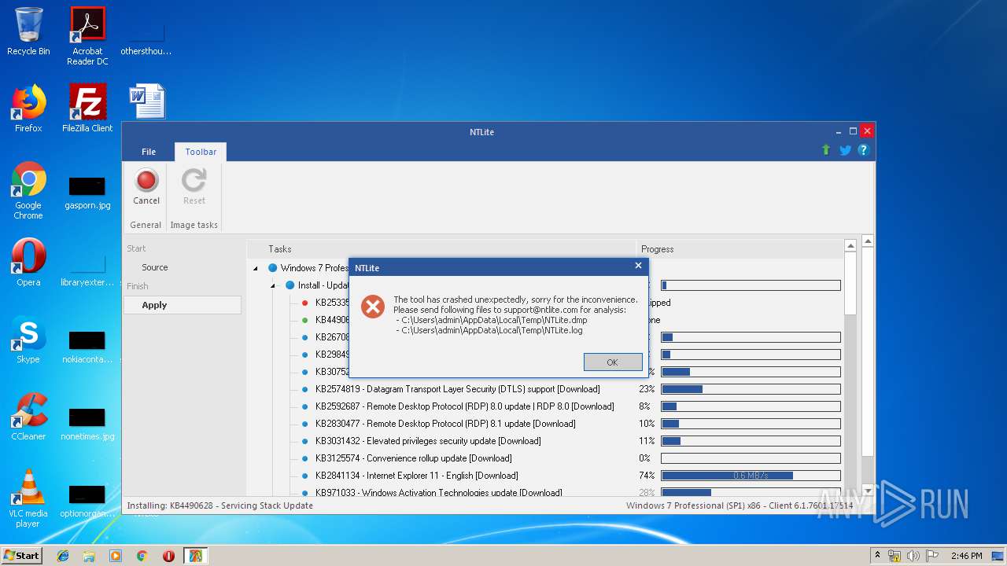Select gasporn.jpg file on desktop

pyautogui.click(x=87, y=193)
